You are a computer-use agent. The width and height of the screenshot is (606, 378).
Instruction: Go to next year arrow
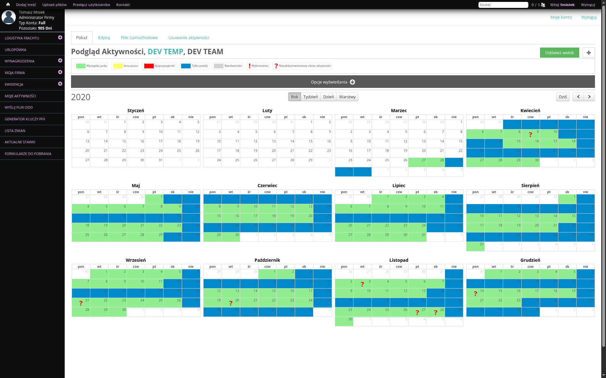click(589, 97)
